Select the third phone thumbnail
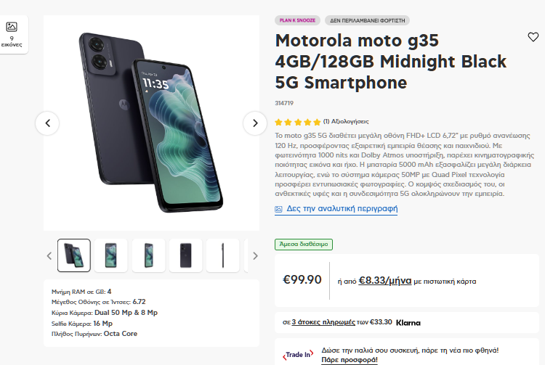 pos(148,255)
